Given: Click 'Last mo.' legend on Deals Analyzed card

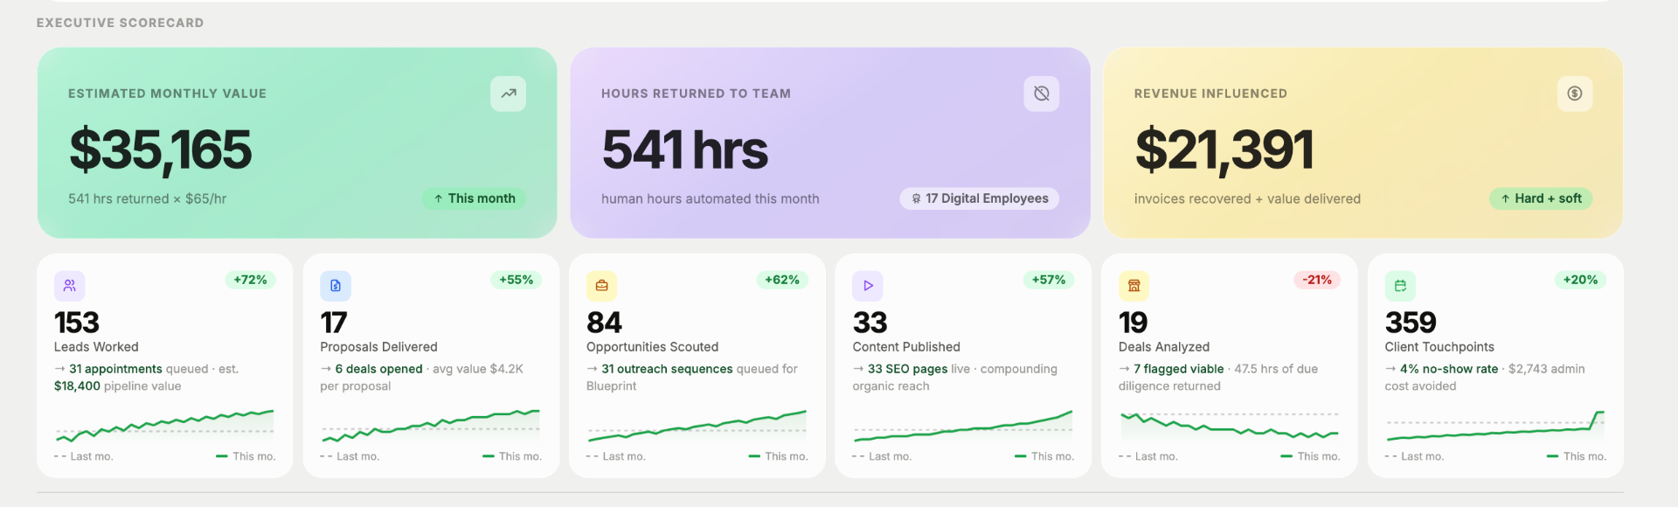Looking at the screenshot, I should (x=1148, y=456).
